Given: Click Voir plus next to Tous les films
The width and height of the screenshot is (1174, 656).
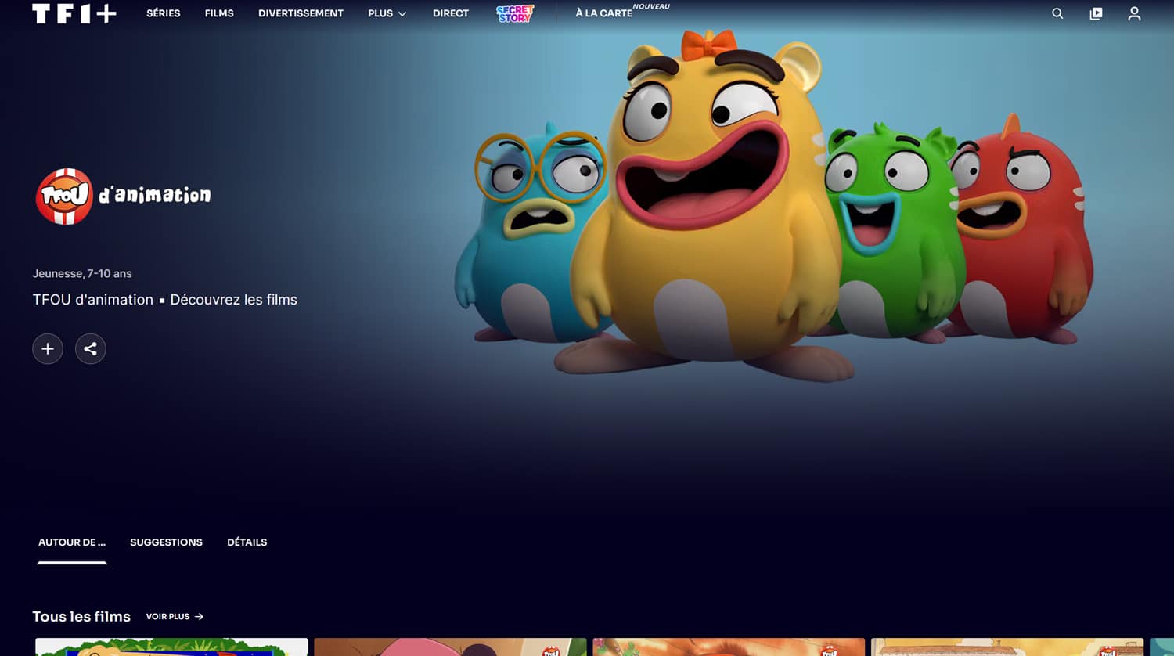Looking at the screenshot, I should 175,617.
